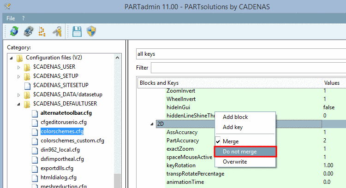Select the animationTime key

(185, 182)
